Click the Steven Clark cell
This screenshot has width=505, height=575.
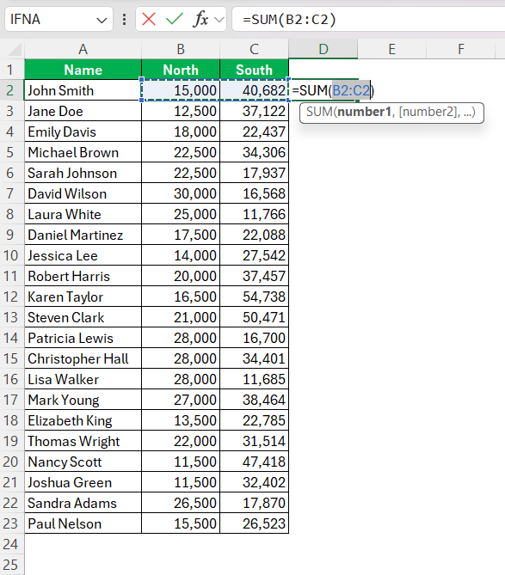[x=83, y=317]
